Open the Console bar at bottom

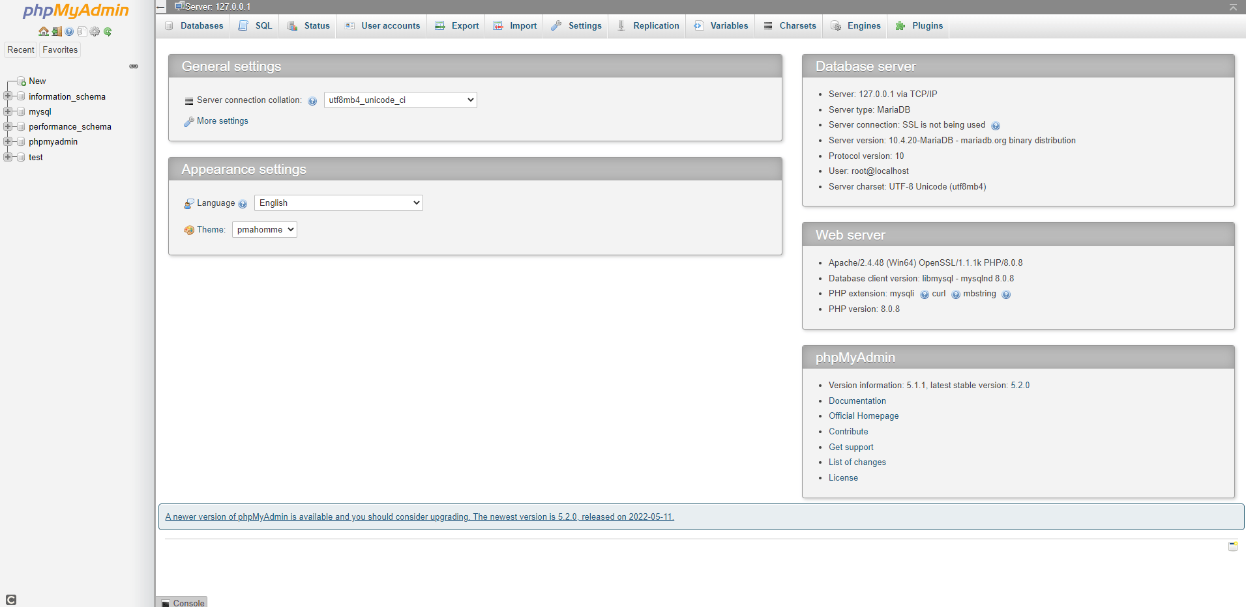click(x=182, y=602)
